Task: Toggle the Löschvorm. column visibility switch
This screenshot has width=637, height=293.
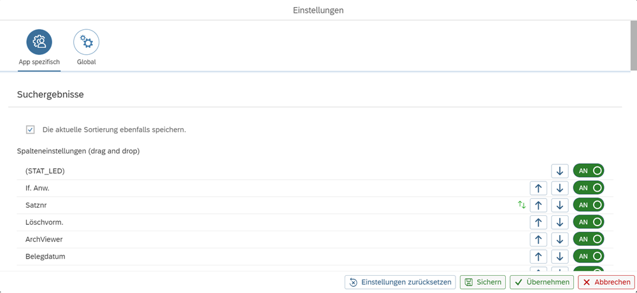Action: tap(589, 222)
